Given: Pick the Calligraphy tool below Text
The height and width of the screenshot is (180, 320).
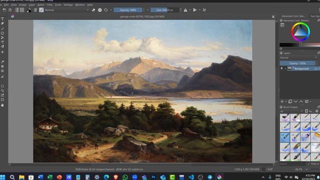Looking at the screenshot, I should pos(2,23).
